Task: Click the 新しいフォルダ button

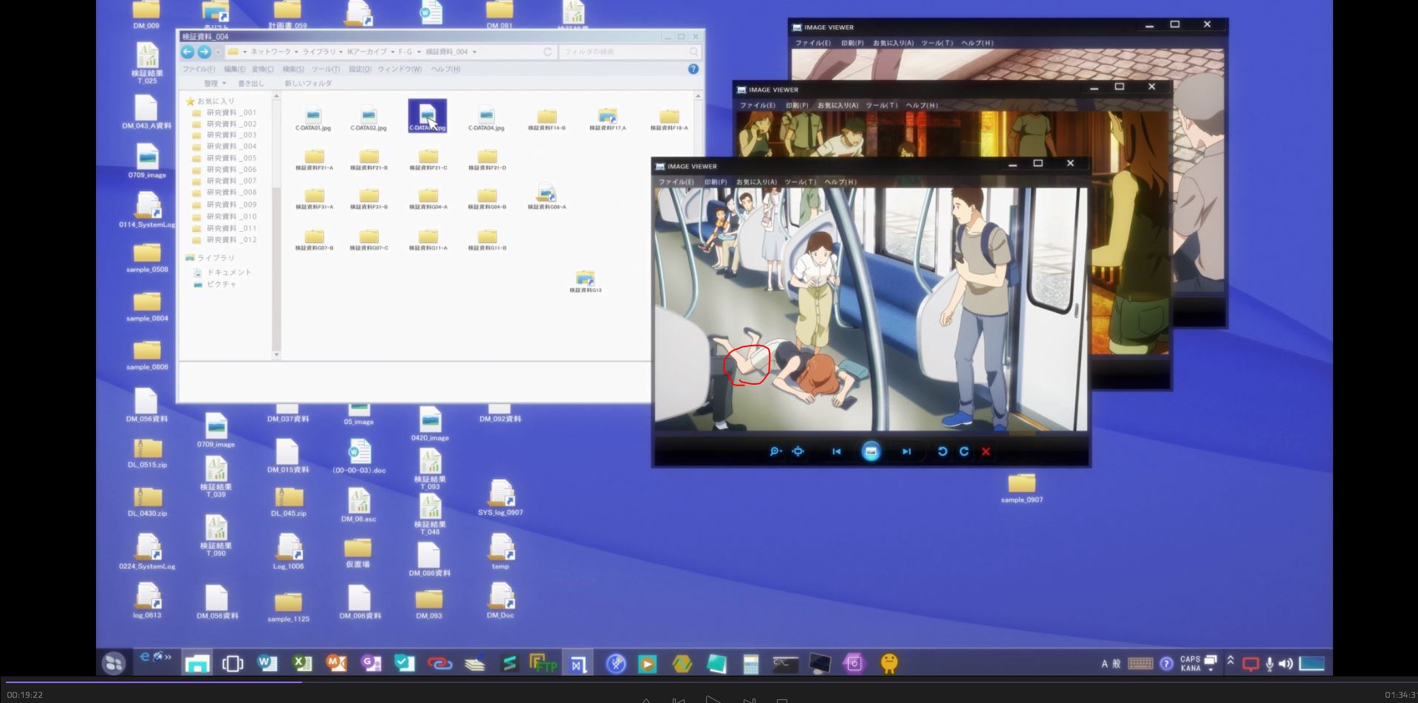Action: [x=308, y=83]
